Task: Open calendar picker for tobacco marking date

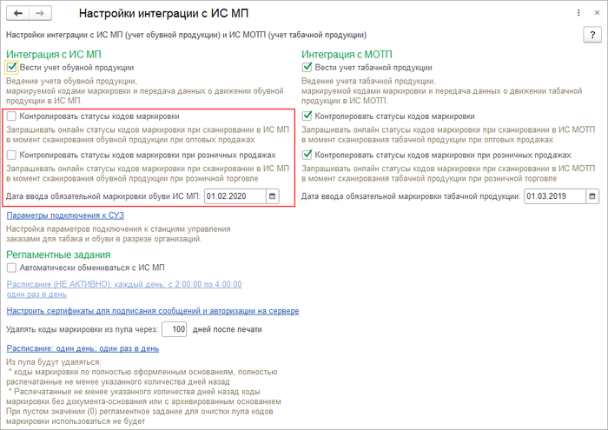Action: 591,196
